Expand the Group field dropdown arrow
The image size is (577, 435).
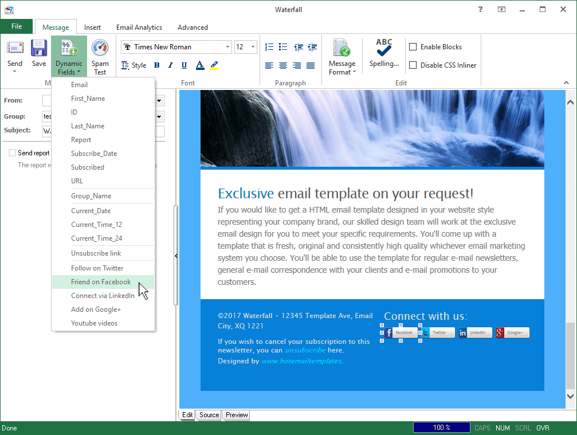pyautogui.click(x=159, y=117)
